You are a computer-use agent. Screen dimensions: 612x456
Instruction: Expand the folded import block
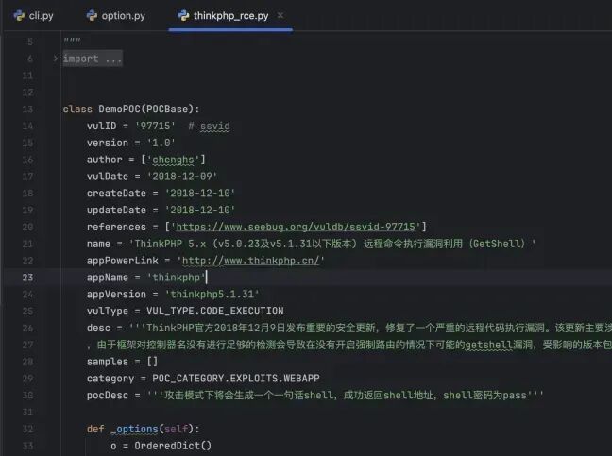56,59
